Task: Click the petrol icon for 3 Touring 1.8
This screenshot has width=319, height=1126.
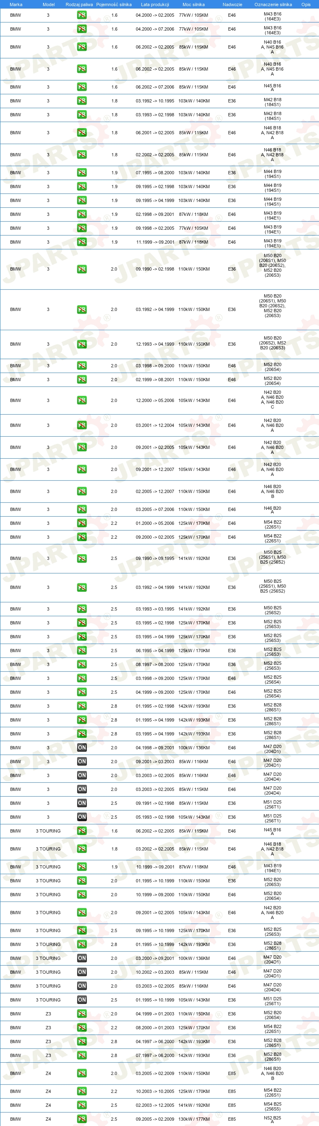Action: pos(82,848)
